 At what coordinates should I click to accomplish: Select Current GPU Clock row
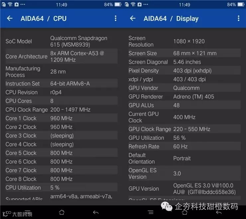coord(184,117)
